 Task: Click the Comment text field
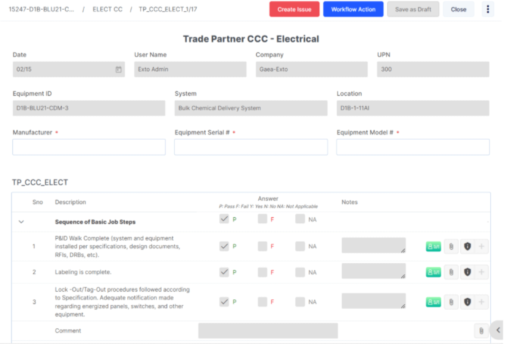point(268,331)
